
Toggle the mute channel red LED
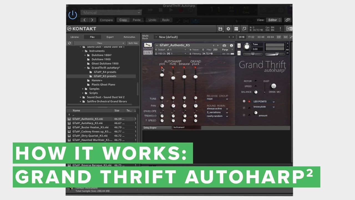click(173, 67)
